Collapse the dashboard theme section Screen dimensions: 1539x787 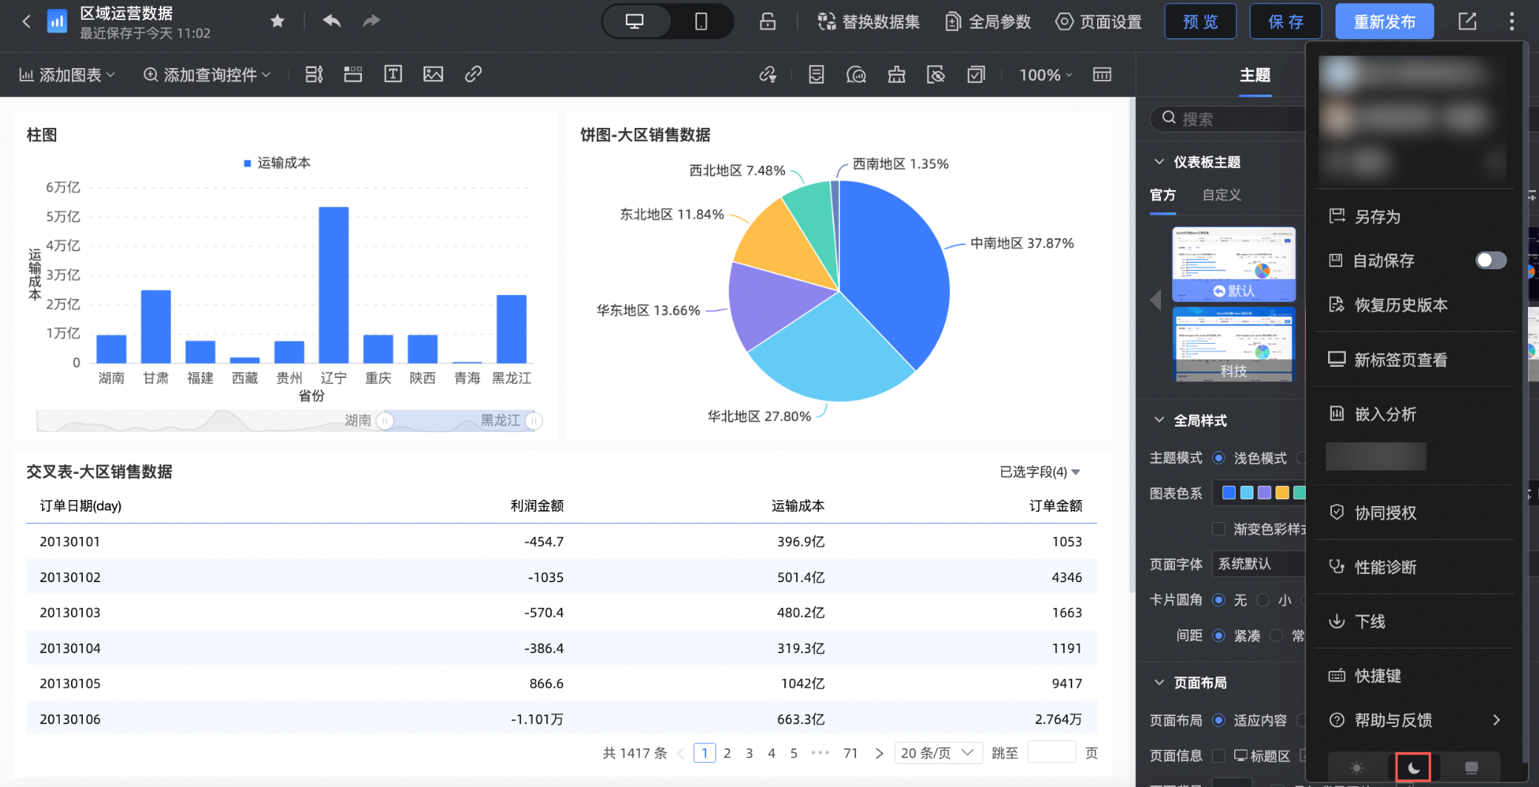1159,162
